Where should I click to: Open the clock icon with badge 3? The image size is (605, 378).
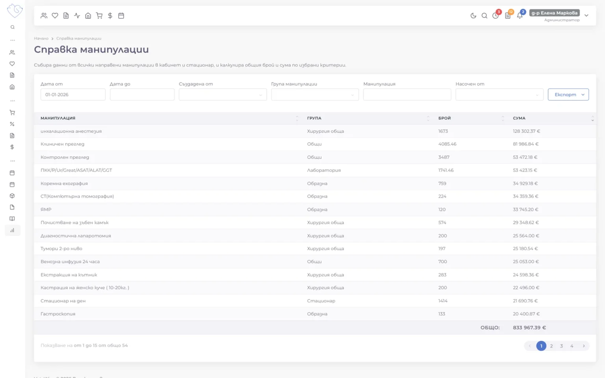[x=496, y=15]
